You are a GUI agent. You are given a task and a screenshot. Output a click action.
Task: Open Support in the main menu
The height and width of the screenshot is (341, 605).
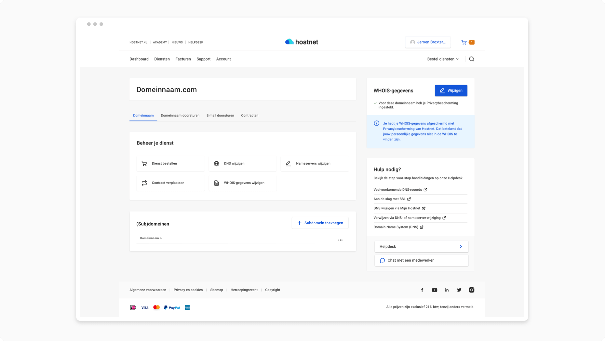[x=204, y=59]
